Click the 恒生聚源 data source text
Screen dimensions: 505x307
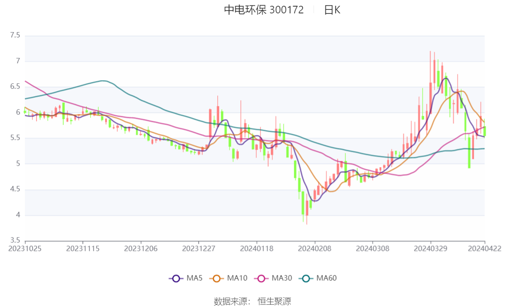coord(274,302)
